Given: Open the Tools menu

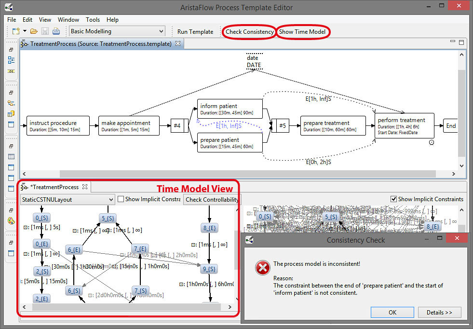Looking at the screenshot, I should point(93,20).
